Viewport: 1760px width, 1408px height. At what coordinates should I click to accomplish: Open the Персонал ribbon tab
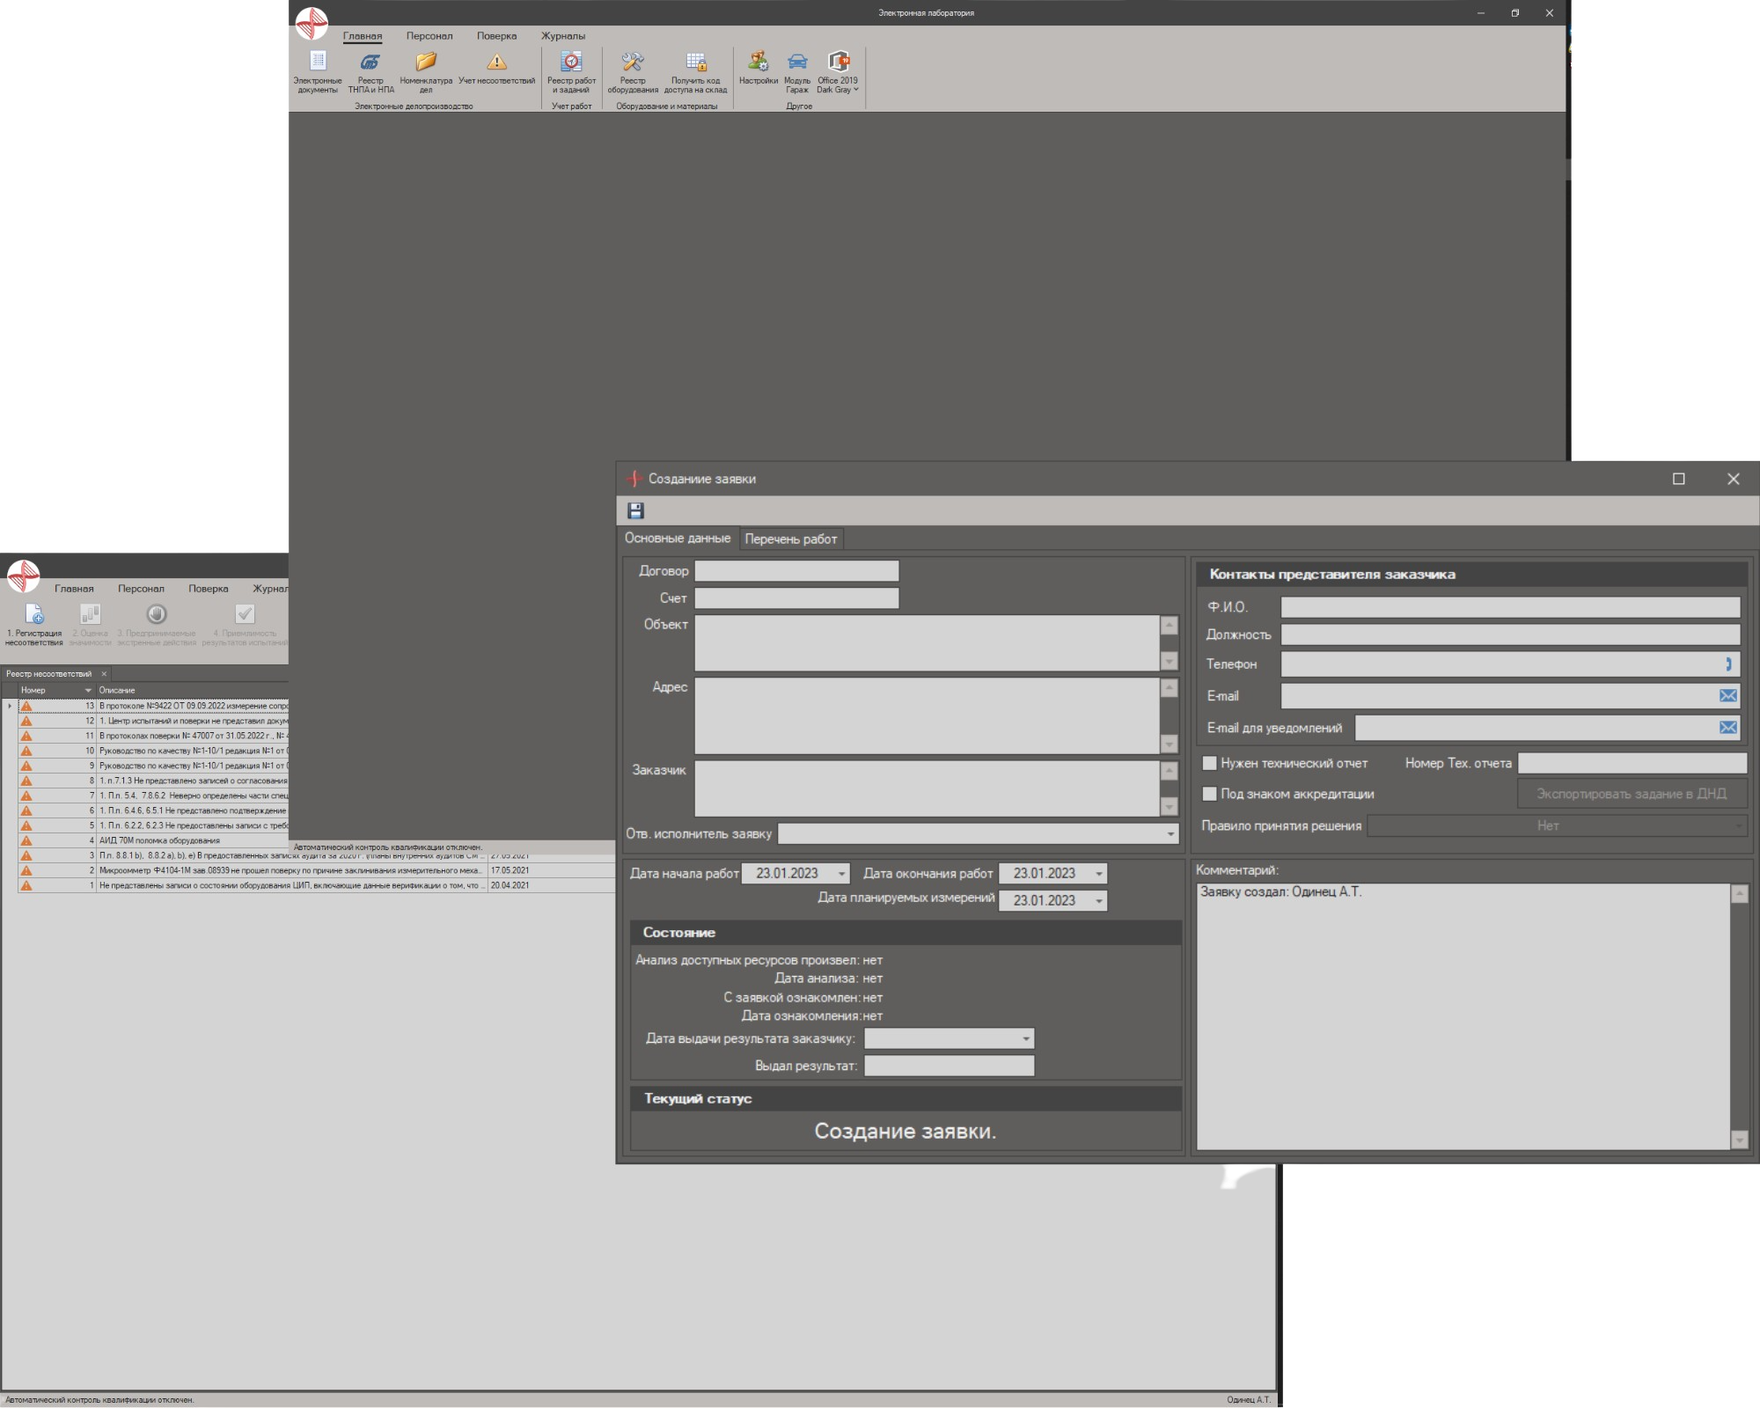(429, 36)
